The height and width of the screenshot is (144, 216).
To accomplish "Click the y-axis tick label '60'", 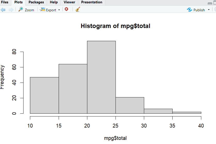I will pos(14,67).
